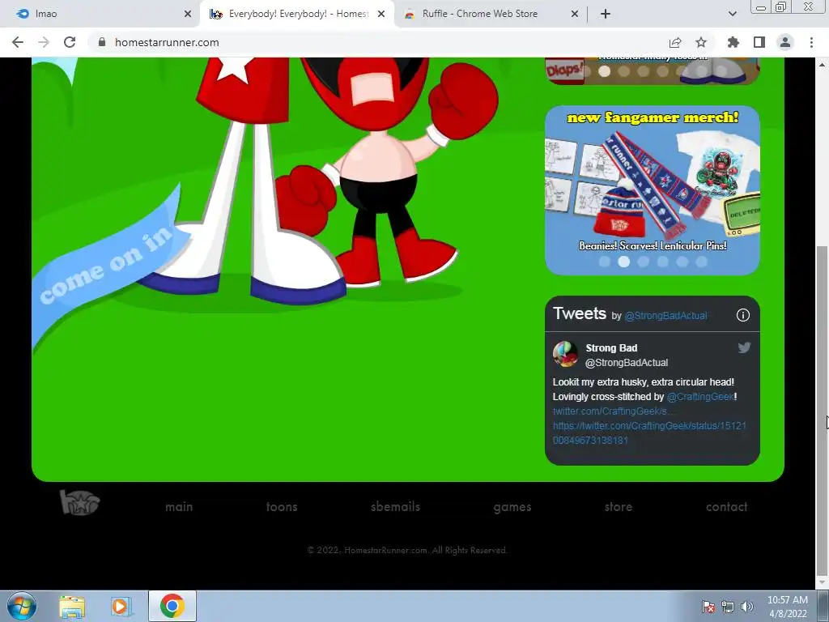This screenshot has width=829, height=622.
Task: Click the Twitter bird logo in tweet
Action: (744, 347)
